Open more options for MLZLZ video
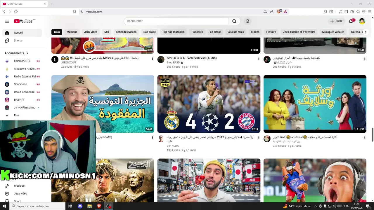374x210 pixels. click(365, 58)
